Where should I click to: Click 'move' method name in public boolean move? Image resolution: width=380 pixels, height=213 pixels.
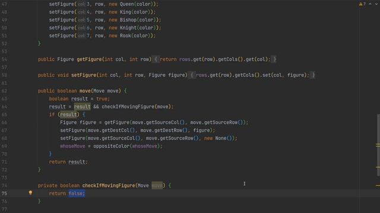click(85, 91)
